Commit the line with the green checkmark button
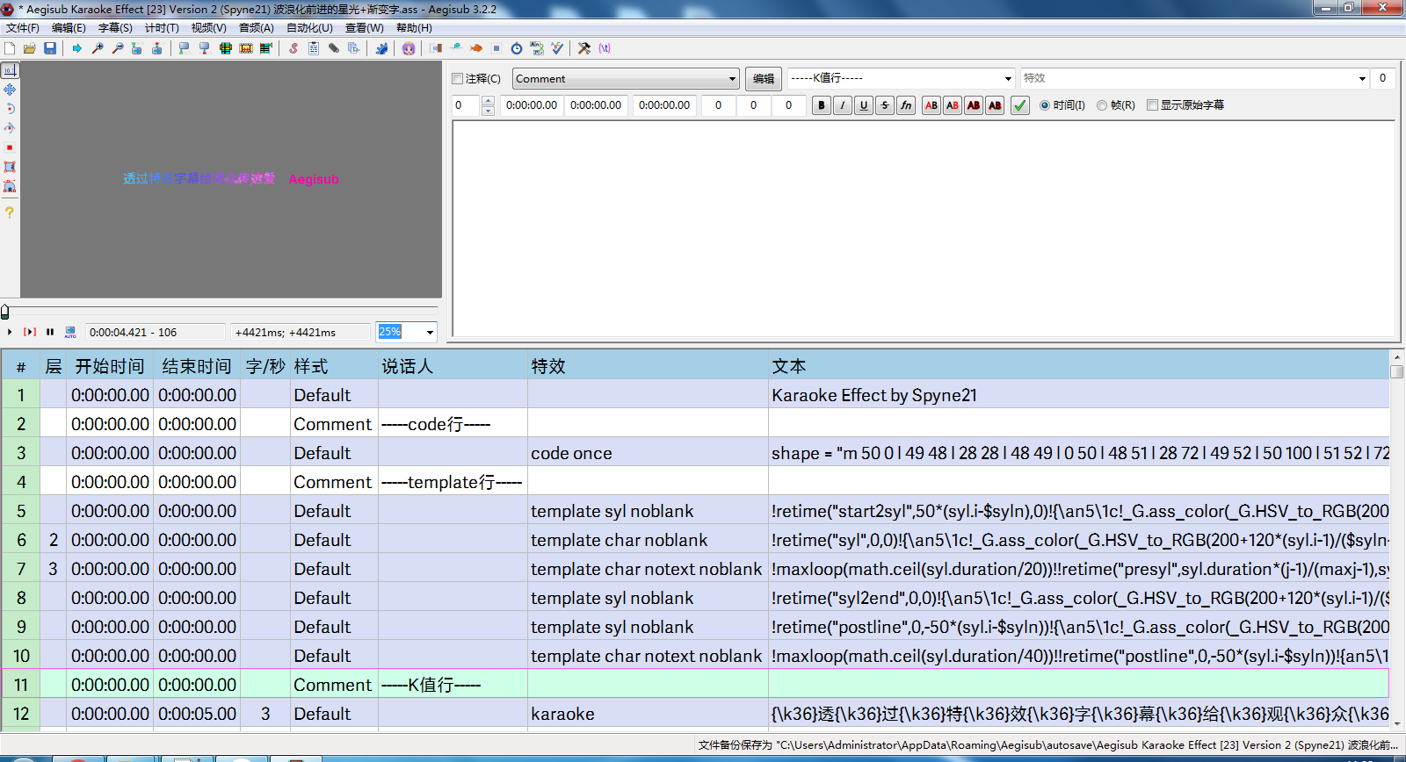The width and height of the screenshot is (1406, 762). tap(1020, 105)
